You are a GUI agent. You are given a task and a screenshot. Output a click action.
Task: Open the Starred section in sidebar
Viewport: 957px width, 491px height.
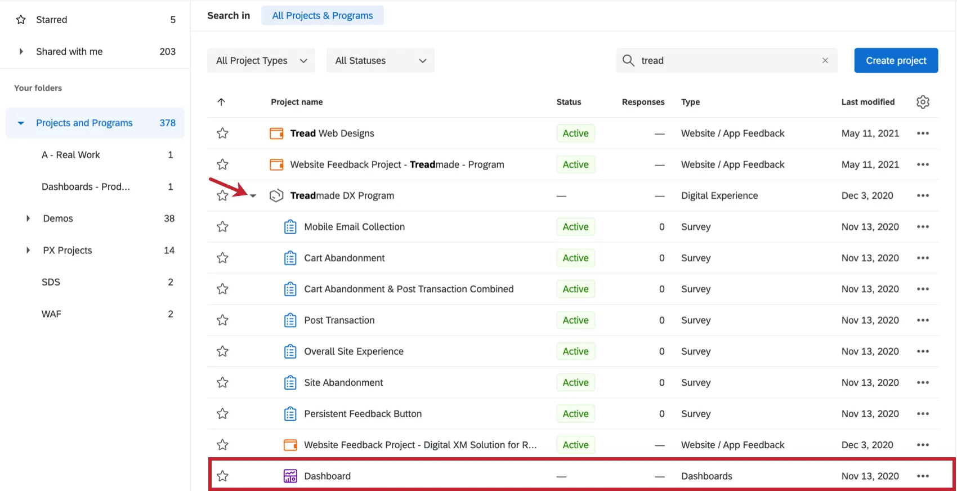point(51,20)
